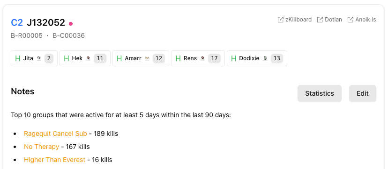The width and height of the screenshot is (388, 169).
Task: Click the small station icon beside Amarr
Action: tap(147, 58)
